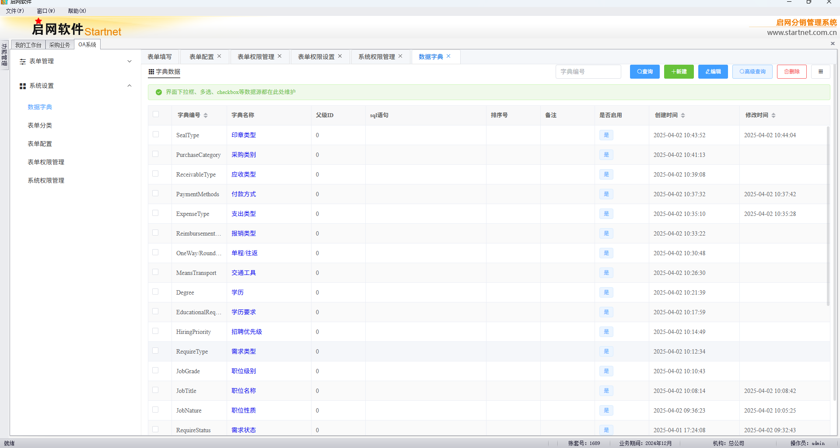Check the ExpenseType row checkbox
Viewport: 840px width, 448px height.
[x=156, y=213]
